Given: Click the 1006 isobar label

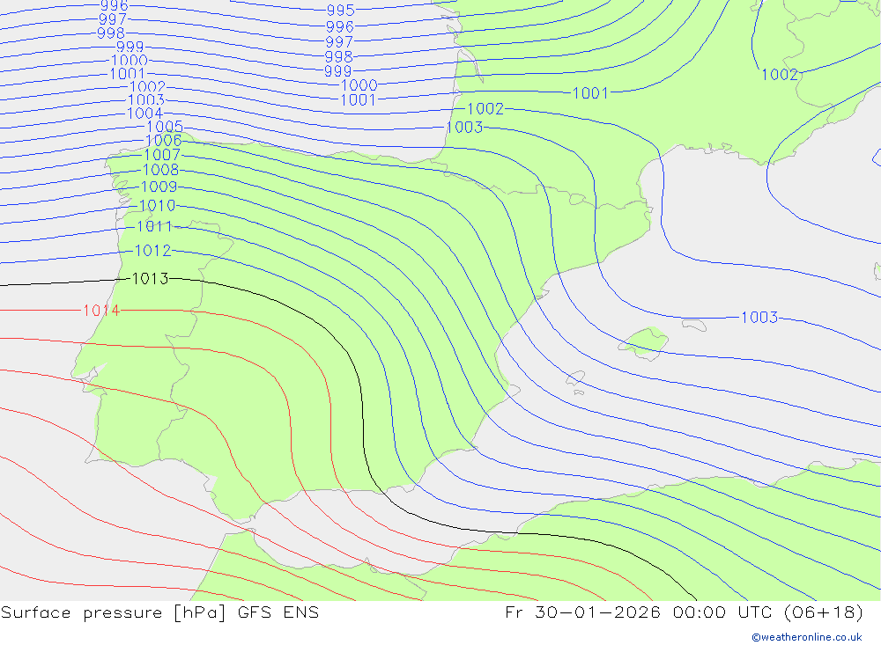Looking at the screenshot, I should coord(164,140).
